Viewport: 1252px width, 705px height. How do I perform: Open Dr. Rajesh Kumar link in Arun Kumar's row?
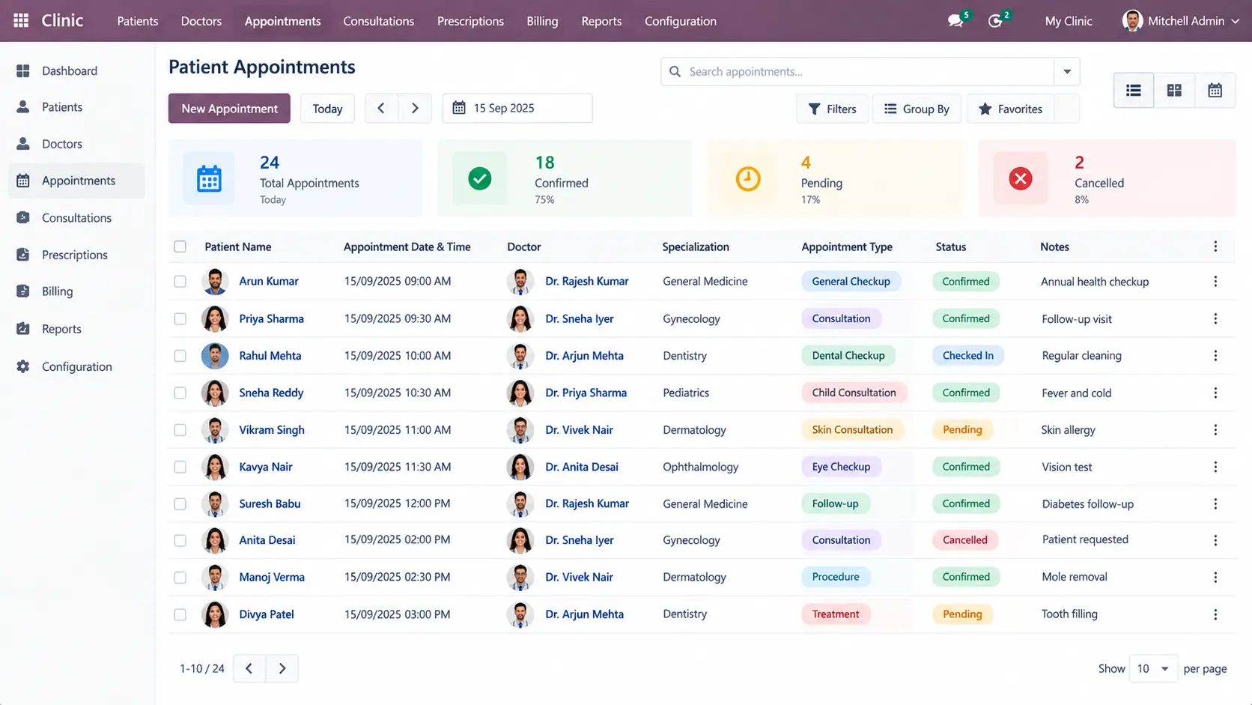[587, 282]
